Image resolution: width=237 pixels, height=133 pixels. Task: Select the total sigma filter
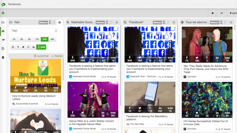[x=41, y=47]
